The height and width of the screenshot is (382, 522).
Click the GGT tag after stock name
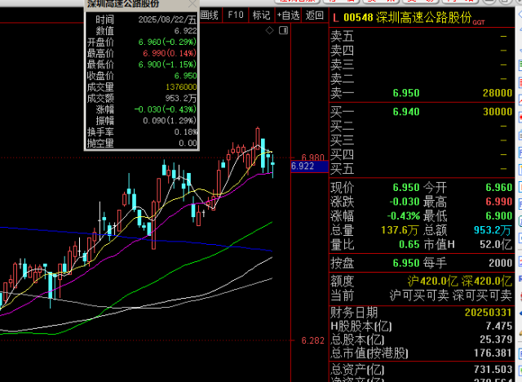point(479,22)
